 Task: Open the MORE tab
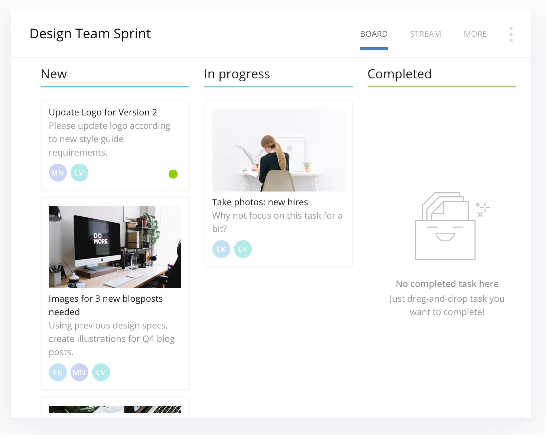475,34
